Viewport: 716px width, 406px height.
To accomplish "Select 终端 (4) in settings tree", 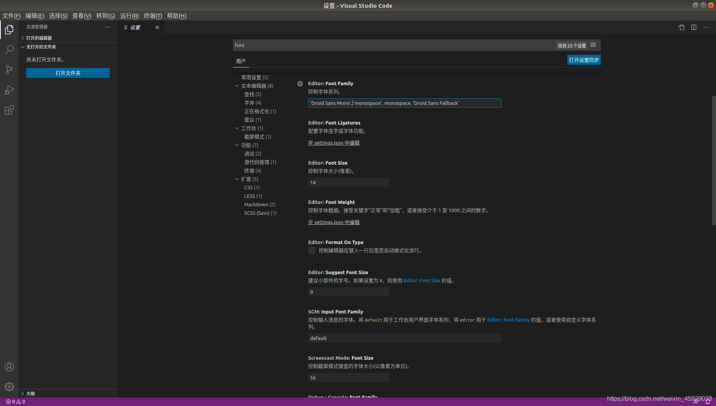I will 253,171.
